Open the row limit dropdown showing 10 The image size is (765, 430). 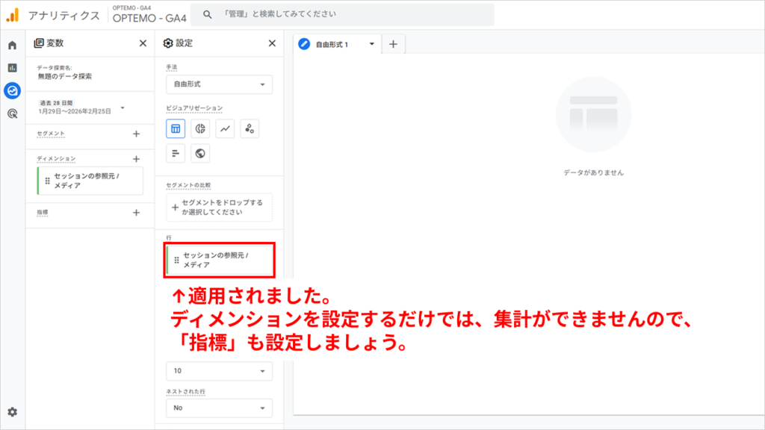tap(218, 370)
